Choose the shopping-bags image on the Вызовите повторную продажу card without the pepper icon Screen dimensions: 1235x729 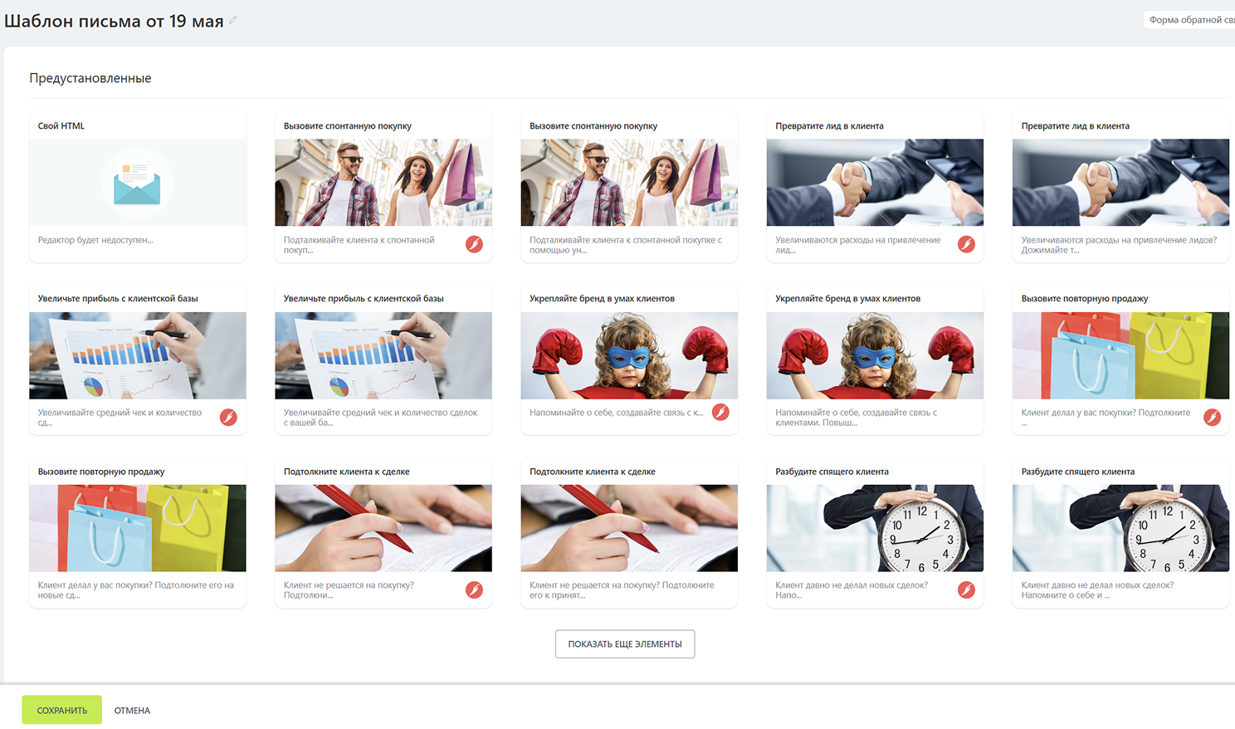point(138,528)
